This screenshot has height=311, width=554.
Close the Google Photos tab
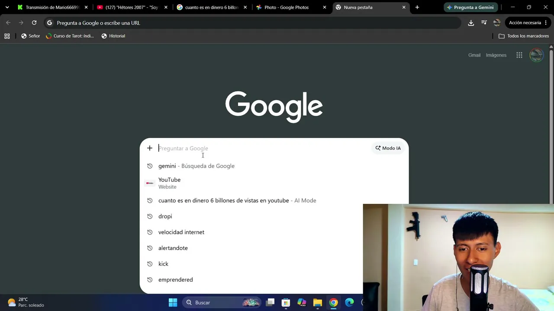pyautogui.click(x=325, y=7)
